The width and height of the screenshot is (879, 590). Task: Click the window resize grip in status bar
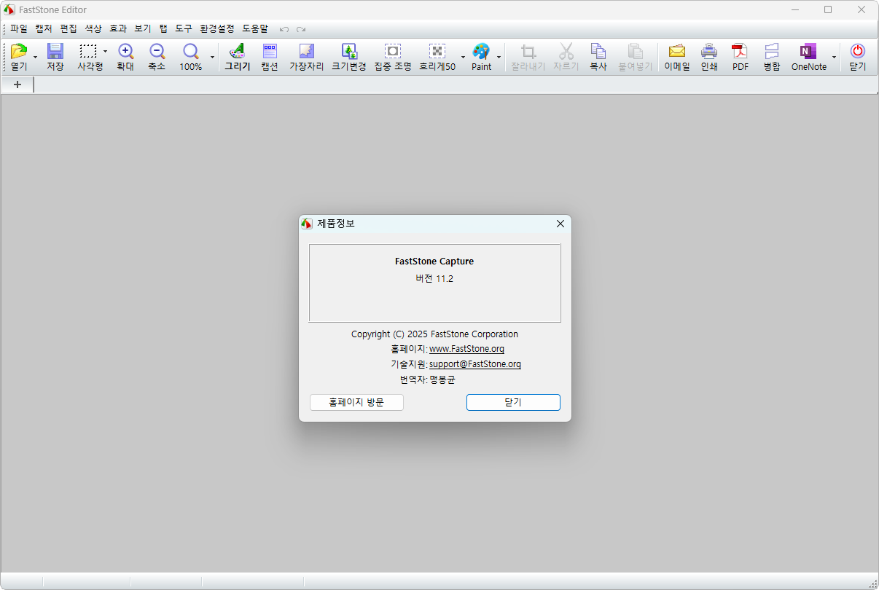872,583
